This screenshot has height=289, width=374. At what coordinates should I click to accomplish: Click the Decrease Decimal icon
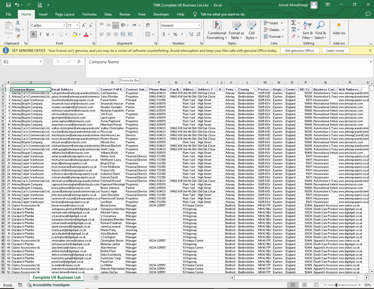[x=198, y=34]
